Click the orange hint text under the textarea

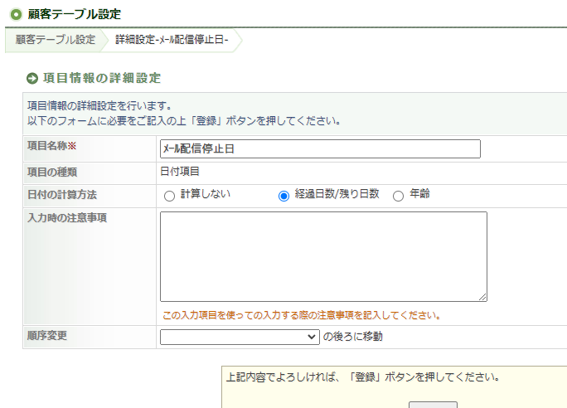tap(301, 315)
